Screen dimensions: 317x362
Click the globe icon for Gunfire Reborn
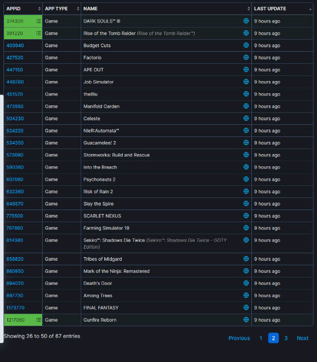click(x=246, y=319)
